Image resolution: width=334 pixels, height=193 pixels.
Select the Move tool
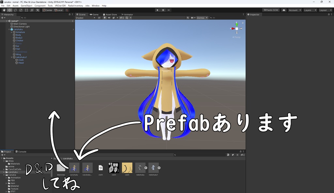[9, 10]
